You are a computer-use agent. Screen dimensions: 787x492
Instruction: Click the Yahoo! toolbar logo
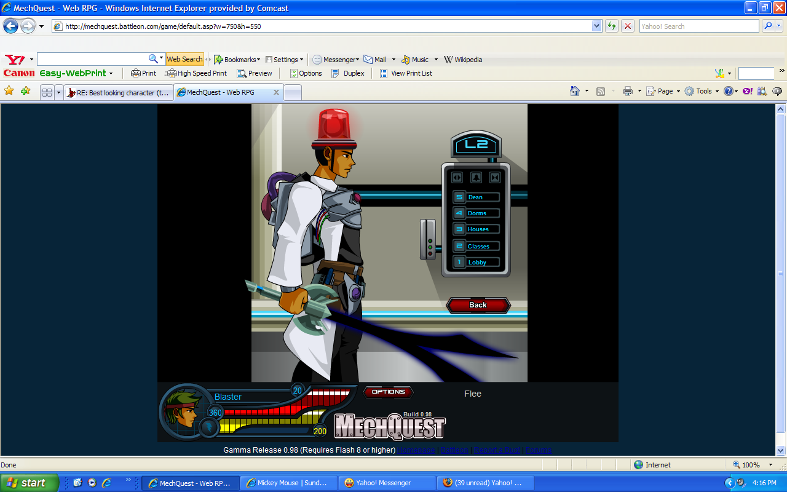click(15, 60)
